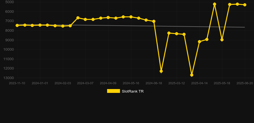Select the data point above 2024-04-09
254x123 pixels.
[108, 17]
